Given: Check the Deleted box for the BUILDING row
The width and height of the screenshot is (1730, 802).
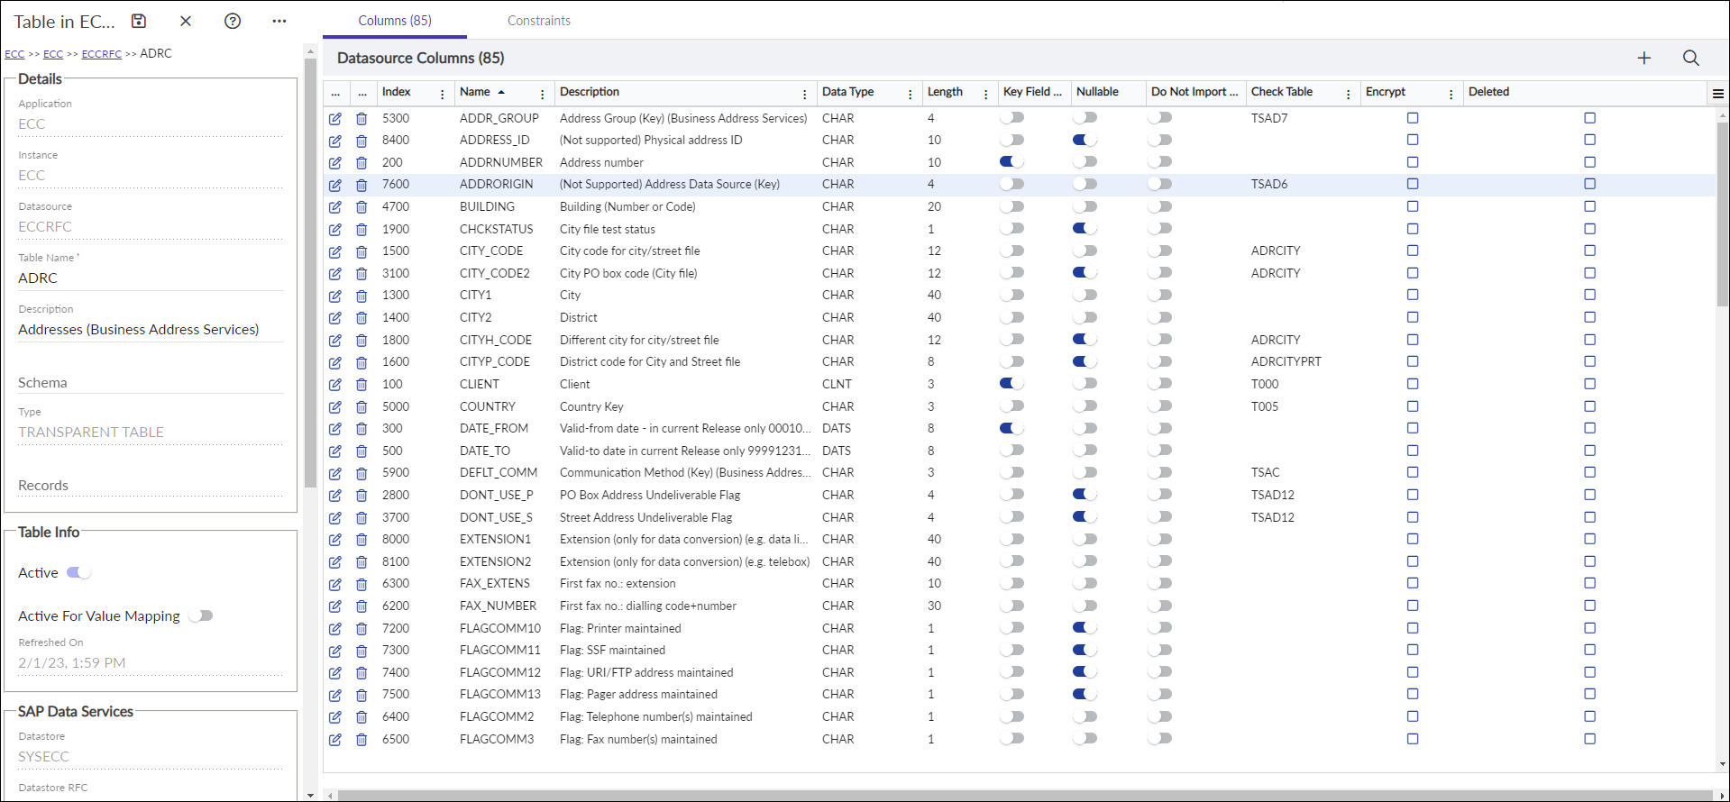Looking at the screenshot, I should [x=1589, y=206].
